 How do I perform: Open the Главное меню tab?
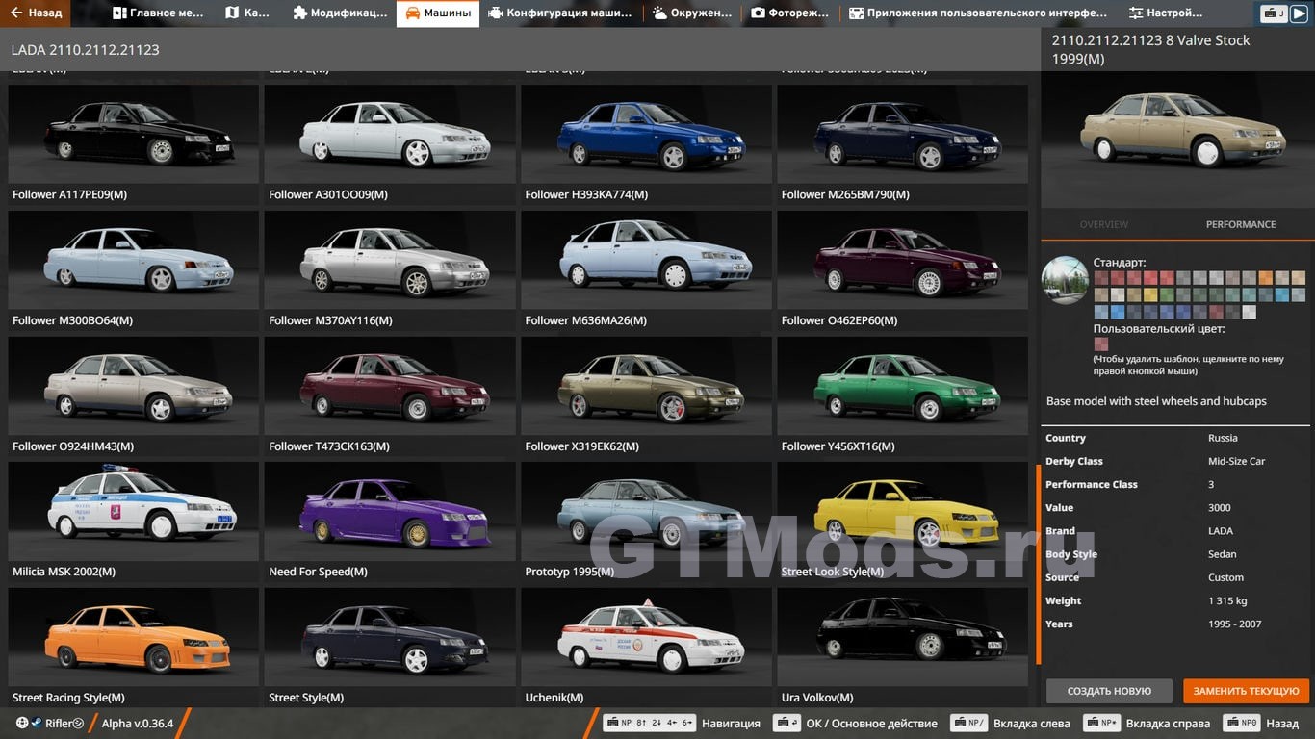[159, 13]
